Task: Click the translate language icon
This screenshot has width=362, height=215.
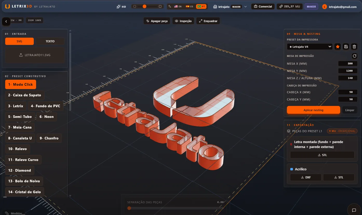Action: coord(170,6)
